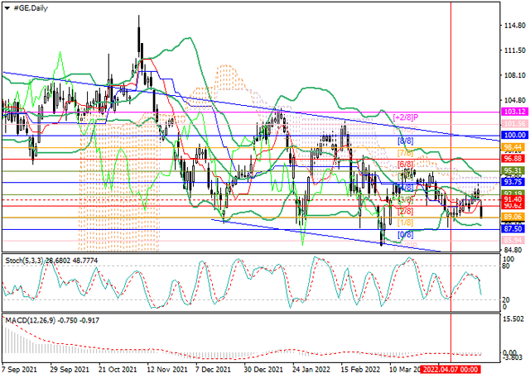Select the olive 95.31 price tag
The image size is (530, 378).
click(513, 170)
